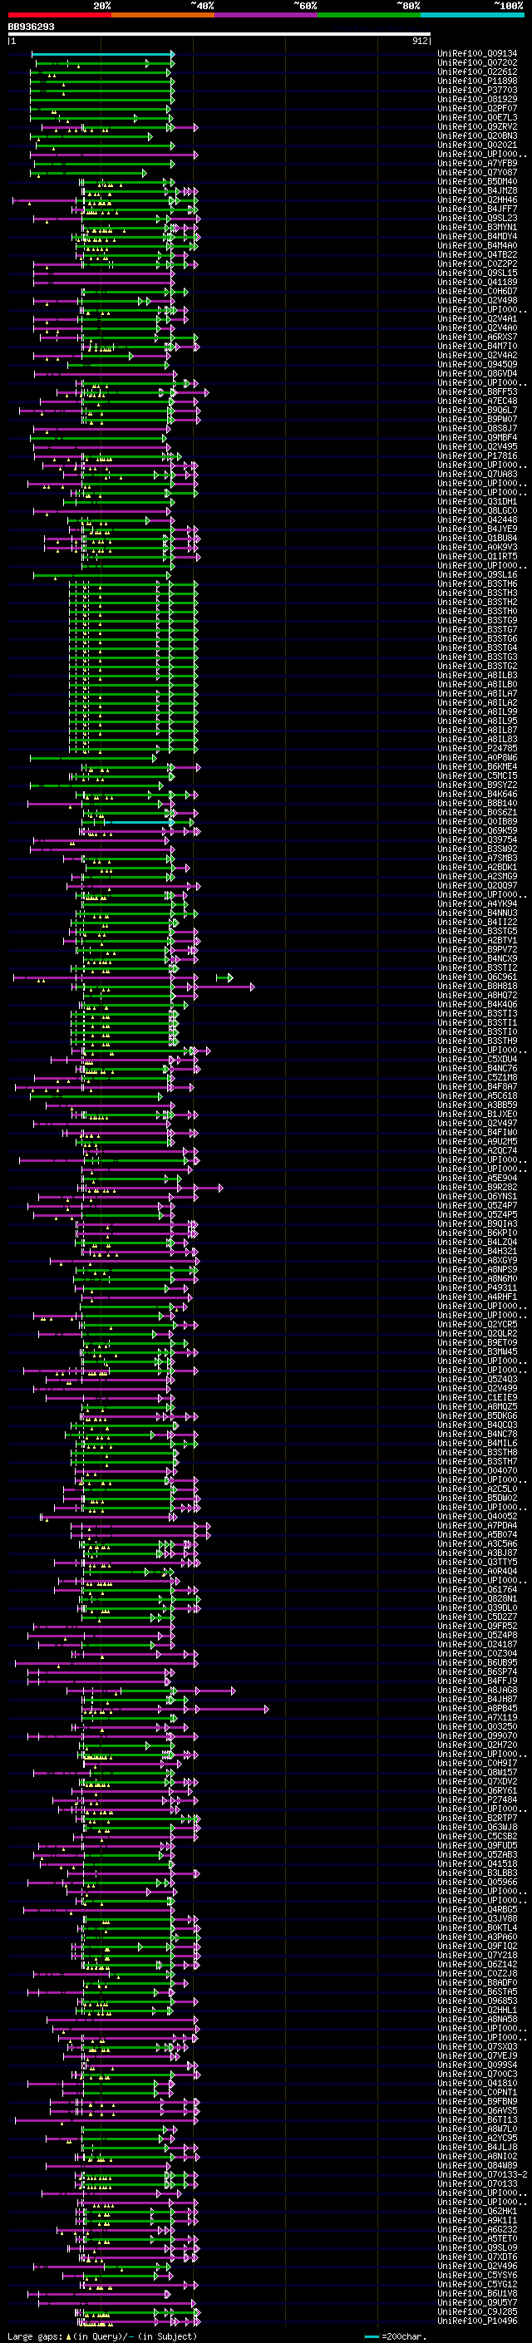Open the UniRef100_C0PNT1 entry
The width and height of the screenshot is (532, 2343).
click(x=477, y=2092)
